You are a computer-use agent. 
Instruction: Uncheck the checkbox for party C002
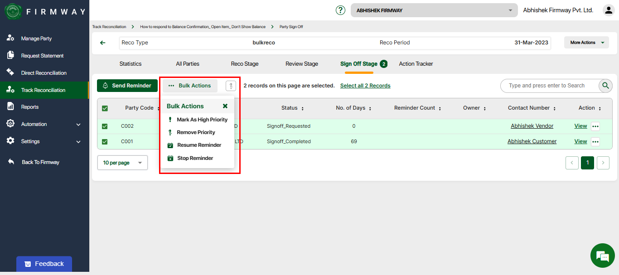[105, 126]
